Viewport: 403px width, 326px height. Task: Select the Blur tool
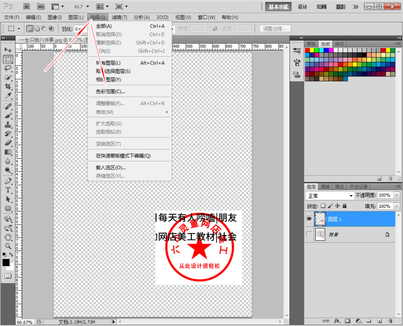point(8,161)
